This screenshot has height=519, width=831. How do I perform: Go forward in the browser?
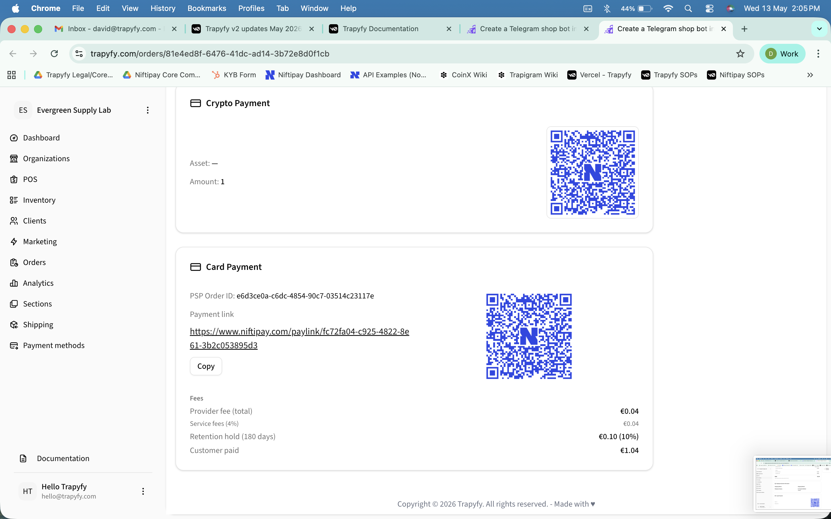33,54
